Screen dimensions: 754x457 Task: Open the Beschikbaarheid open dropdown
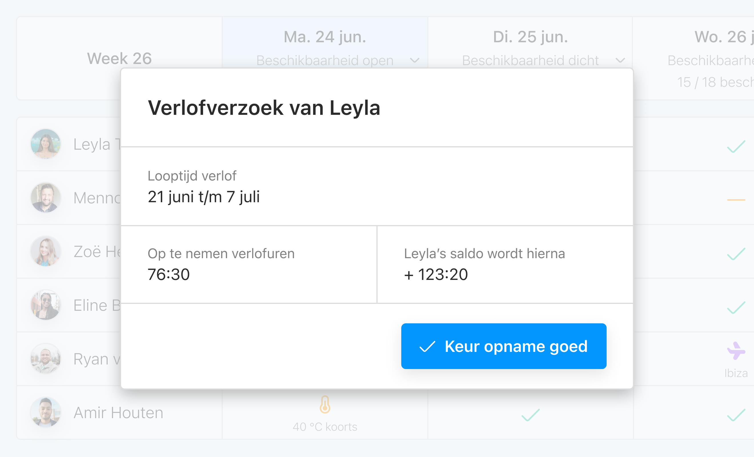pyautogui.click(x=415, y=60)
